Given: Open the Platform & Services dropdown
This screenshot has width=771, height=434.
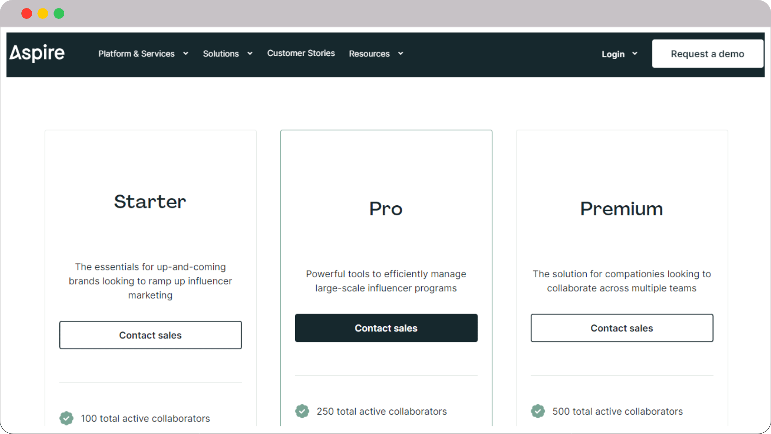Looking at the screenshot, I should [143, 53].
